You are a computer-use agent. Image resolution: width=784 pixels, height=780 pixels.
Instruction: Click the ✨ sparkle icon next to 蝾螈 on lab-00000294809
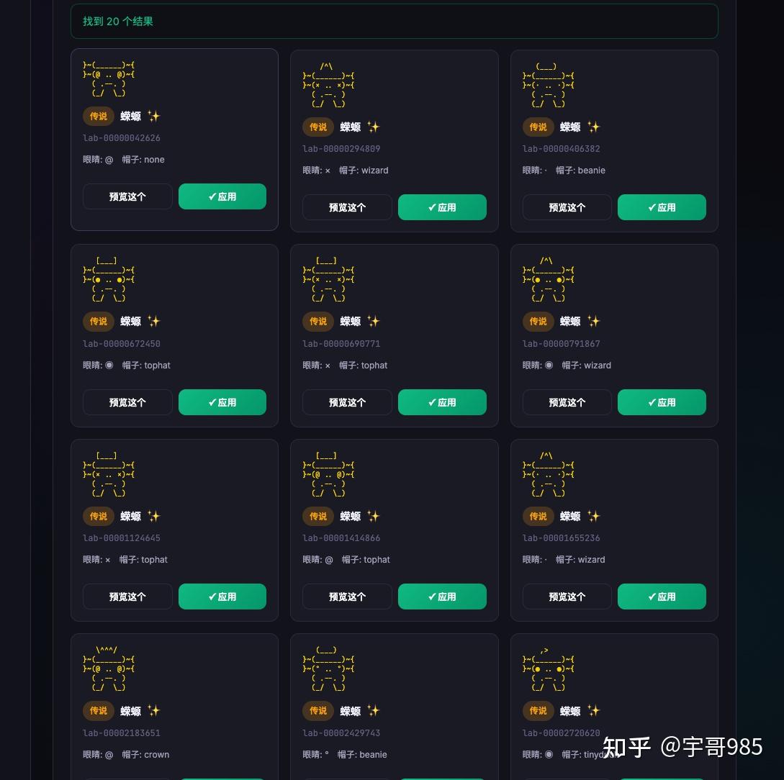pyautogui.click(x=373, y=127)
